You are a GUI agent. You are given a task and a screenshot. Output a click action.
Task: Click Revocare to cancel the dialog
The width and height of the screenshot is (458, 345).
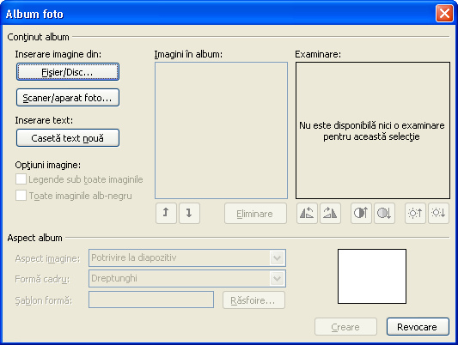(418, 327)
